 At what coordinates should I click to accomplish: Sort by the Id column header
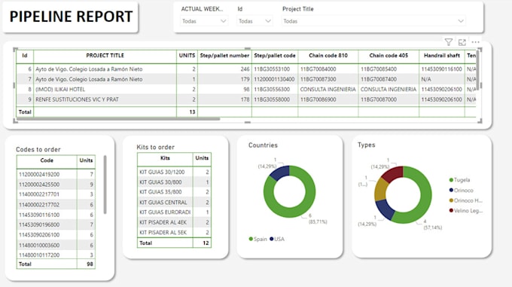[25, 56]
